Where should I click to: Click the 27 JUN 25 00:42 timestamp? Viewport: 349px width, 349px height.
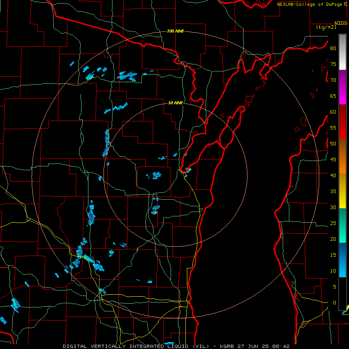(x=263, y=346)
